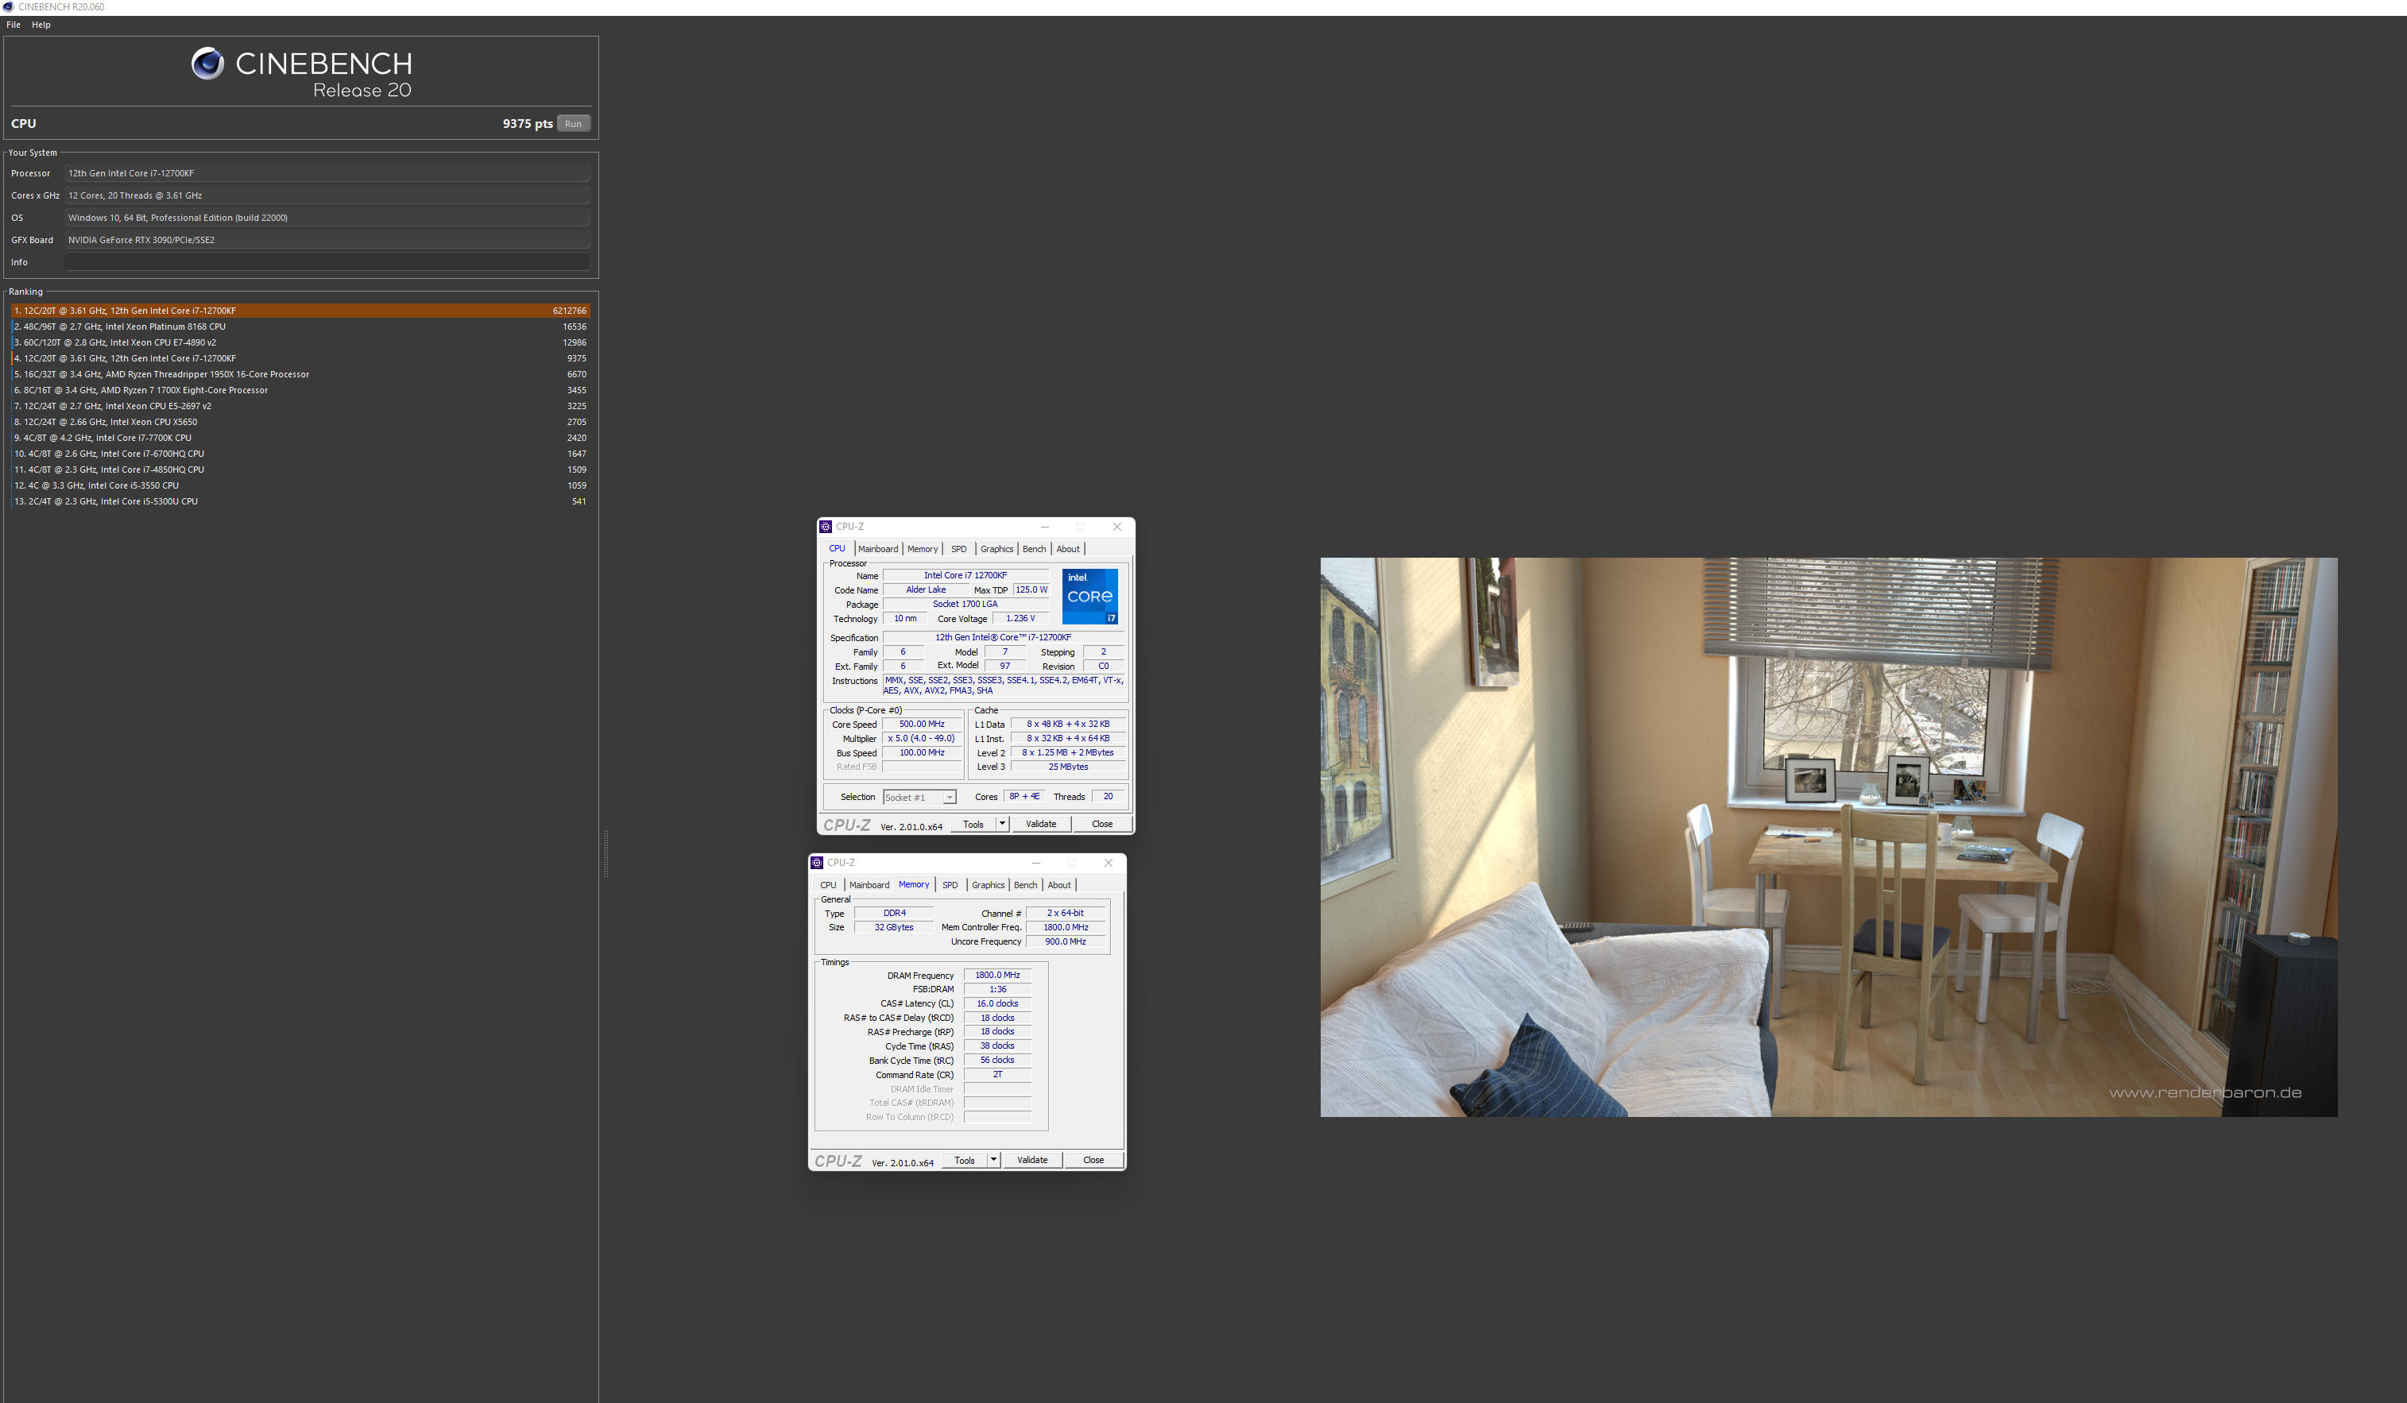This screenshot has height=1403, width=2407.
Task: Open About tab in the CPU-Z Memory-tab window
Action: [x=1059, y=885]
